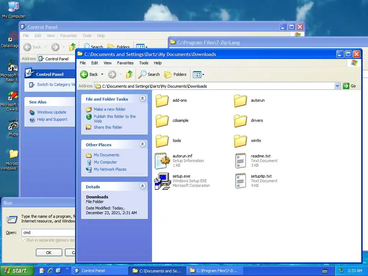Open the File menu in Downloads window

[x=83, y=63]
